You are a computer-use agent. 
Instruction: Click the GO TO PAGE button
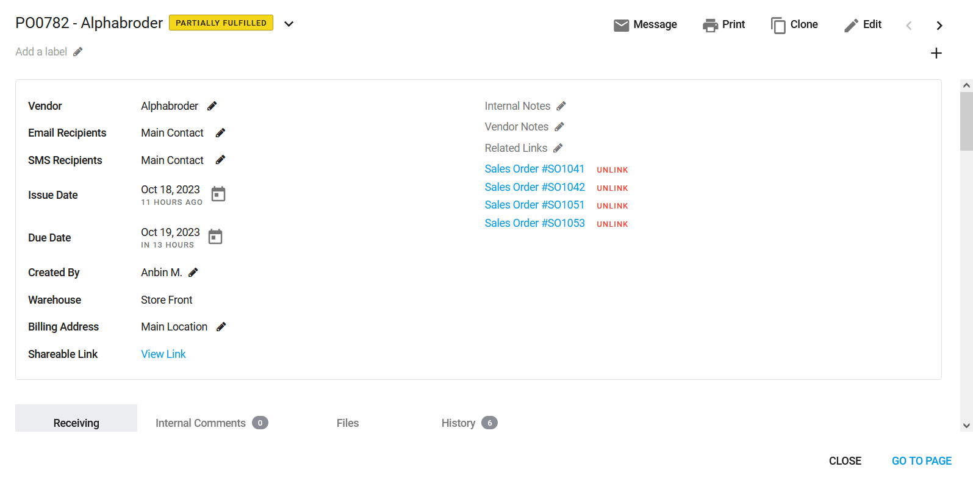click(x=921, y=461)
